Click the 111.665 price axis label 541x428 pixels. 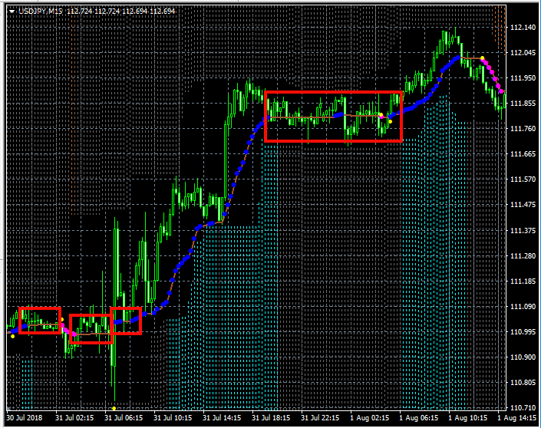pyautogui.click(x=523, y=154)
